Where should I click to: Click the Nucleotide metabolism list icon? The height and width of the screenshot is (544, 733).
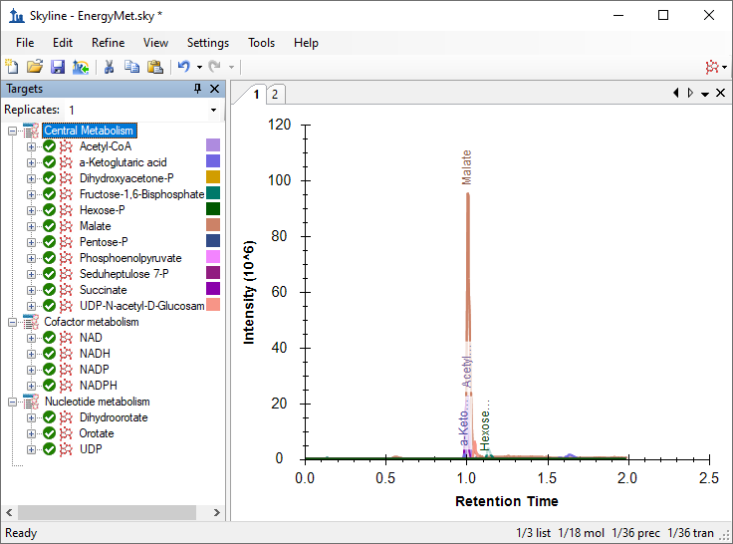coord(31,402)
